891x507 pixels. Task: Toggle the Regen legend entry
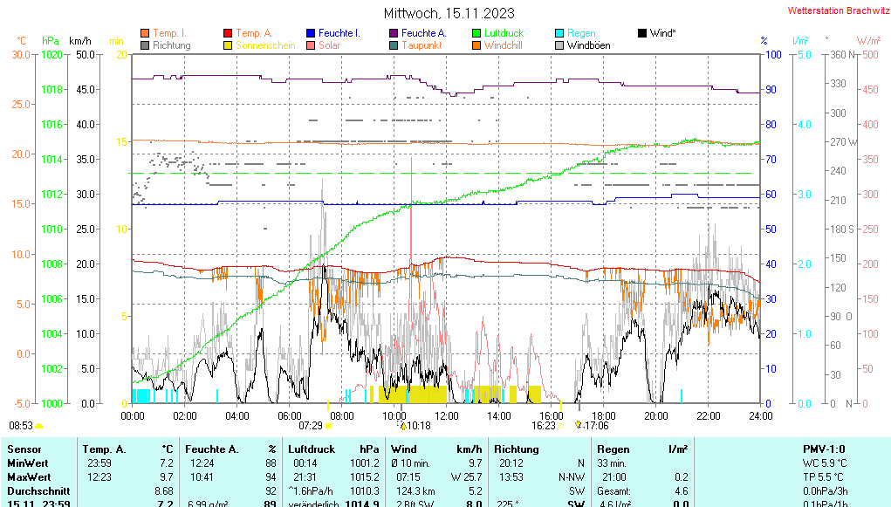pos(581,33)
